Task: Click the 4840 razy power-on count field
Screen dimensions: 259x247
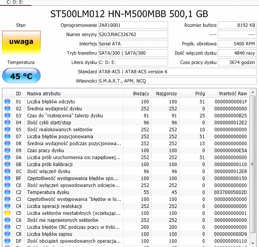Action: point(237,53)
